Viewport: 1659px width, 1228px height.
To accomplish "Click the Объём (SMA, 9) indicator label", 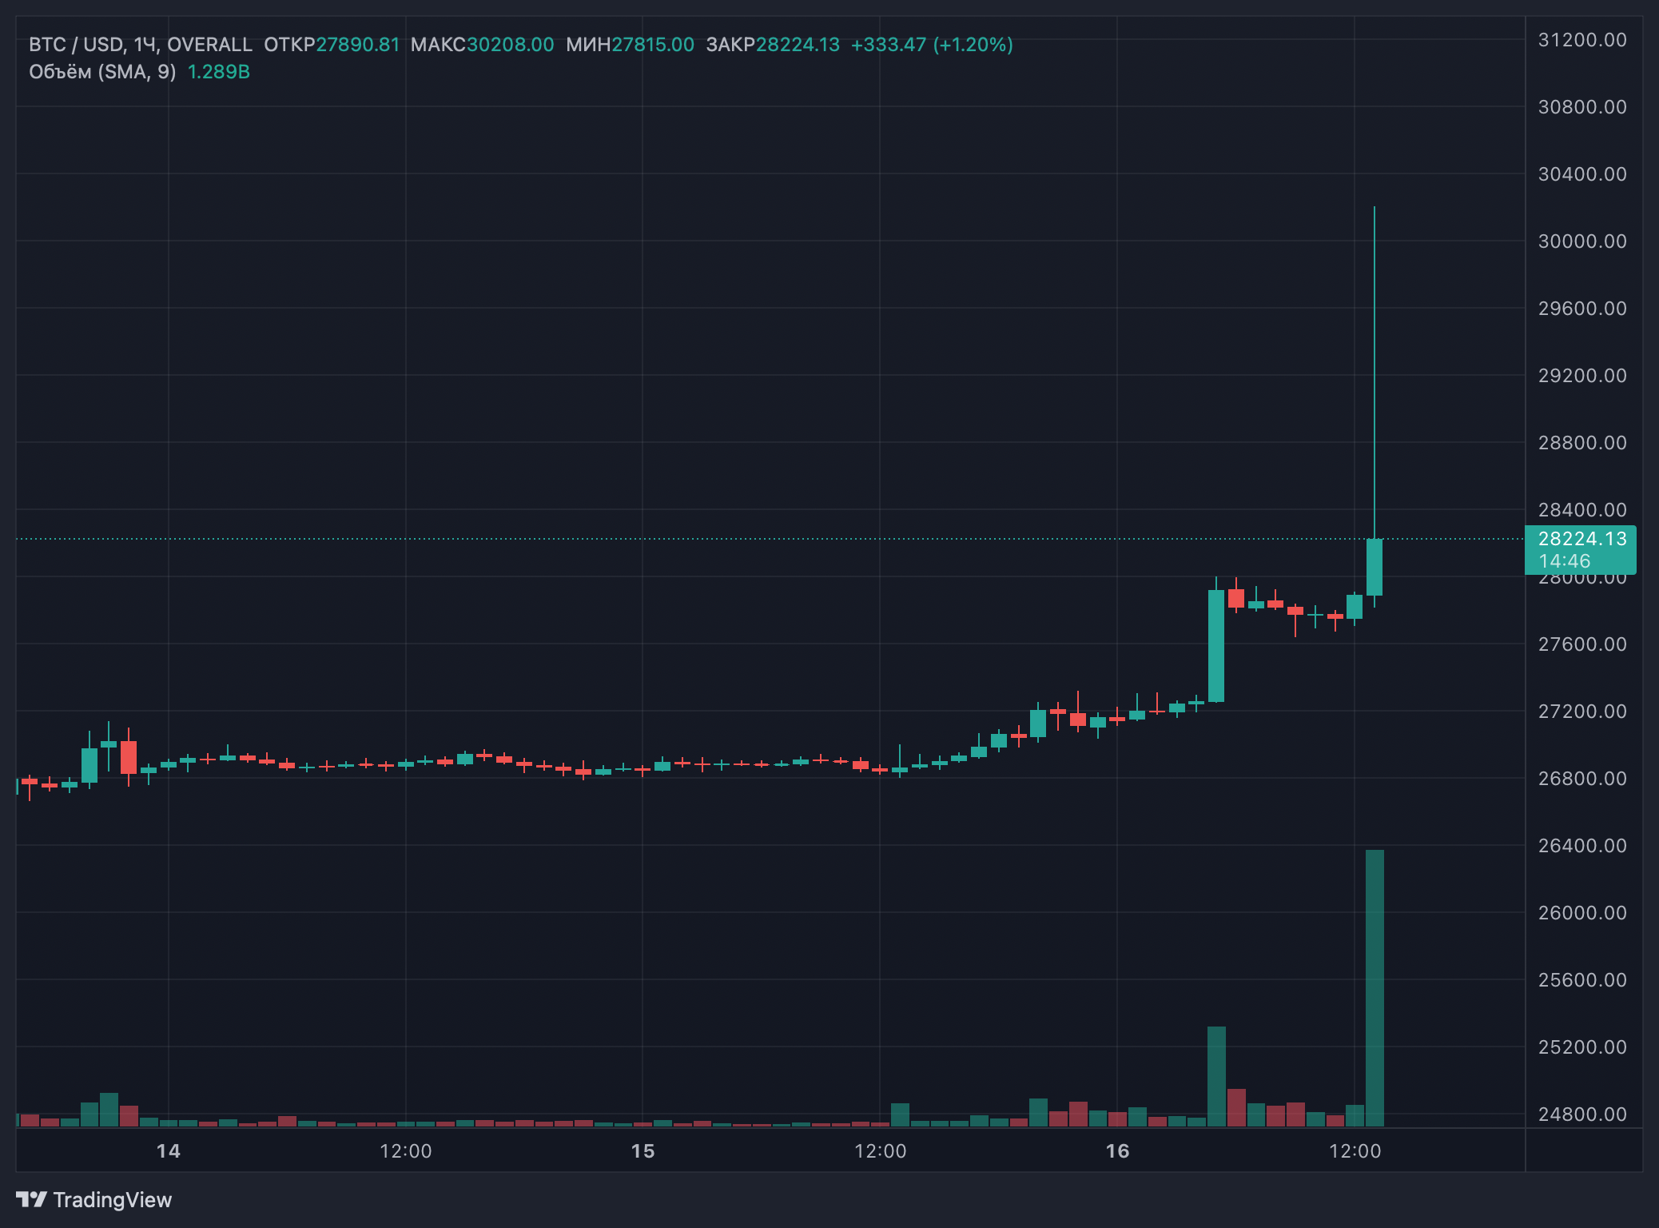I will 102,72.
